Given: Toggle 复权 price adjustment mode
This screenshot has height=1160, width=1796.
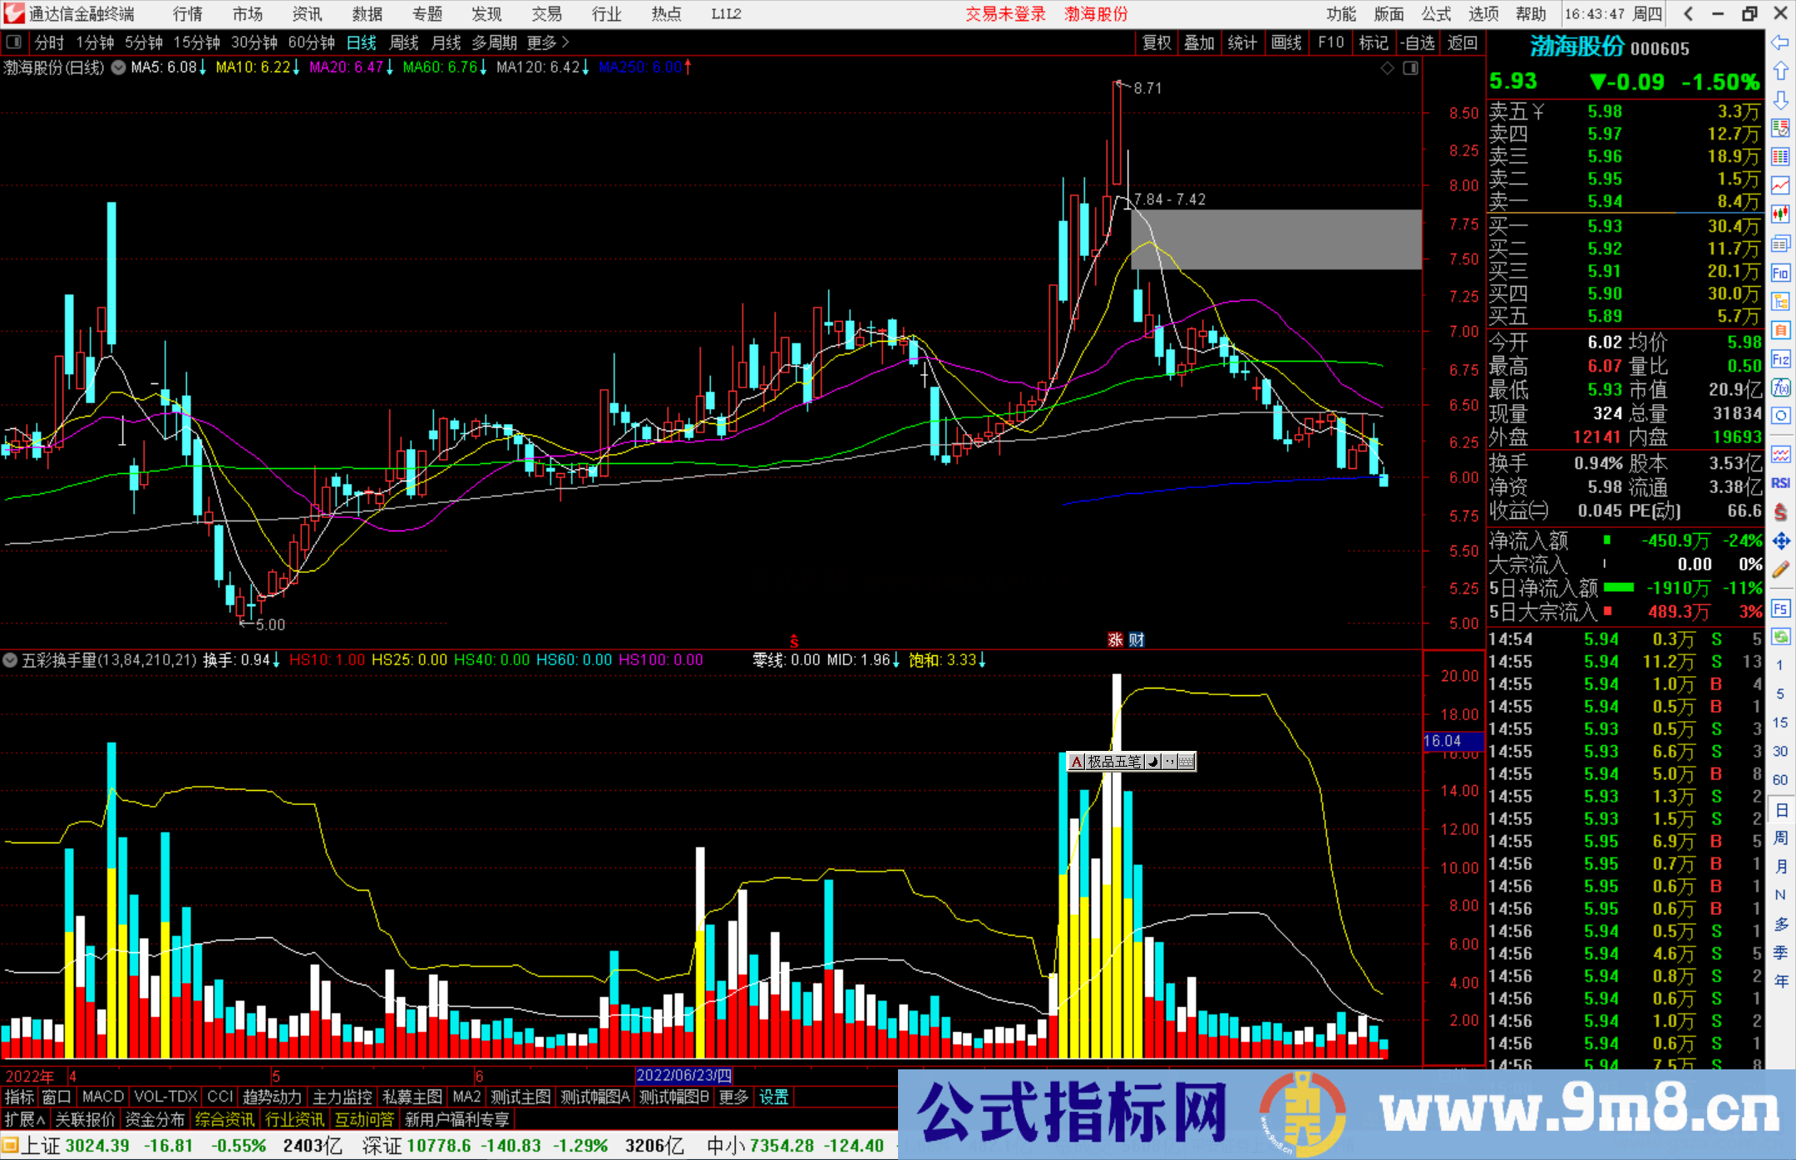Looking at the screenshot, I should click(1157, 42).
